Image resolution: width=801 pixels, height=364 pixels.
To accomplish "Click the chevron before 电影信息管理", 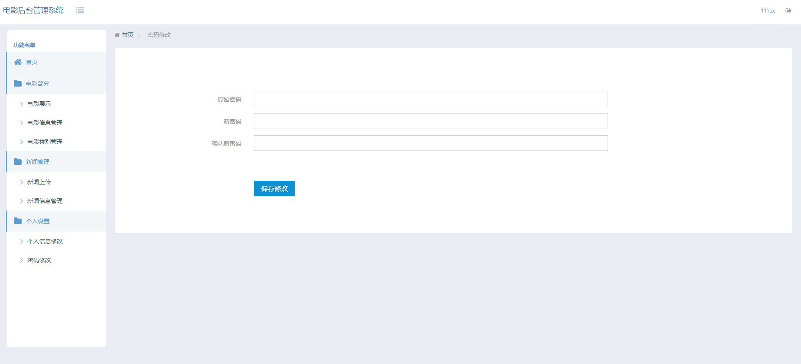I will [21, 123].
